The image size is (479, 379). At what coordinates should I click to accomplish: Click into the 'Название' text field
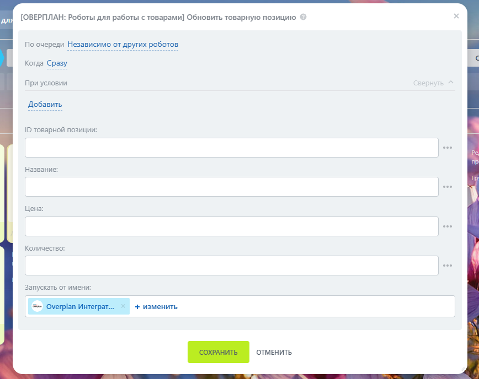(232, 187)
